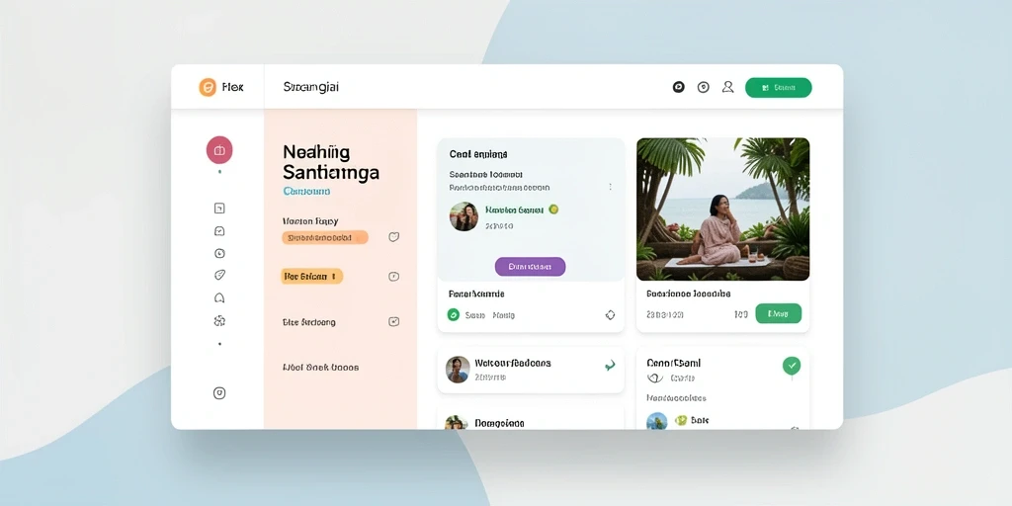Screen dimensions: 1012x506
Task: Click round landscape avatar in bottom-right card
Action: pos(657,421)
